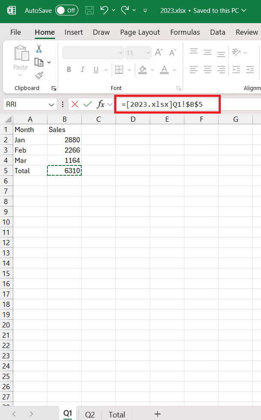261x420 pixels.
Task: Click the Bottom Align icon
Action: click(x=221, y=54)
